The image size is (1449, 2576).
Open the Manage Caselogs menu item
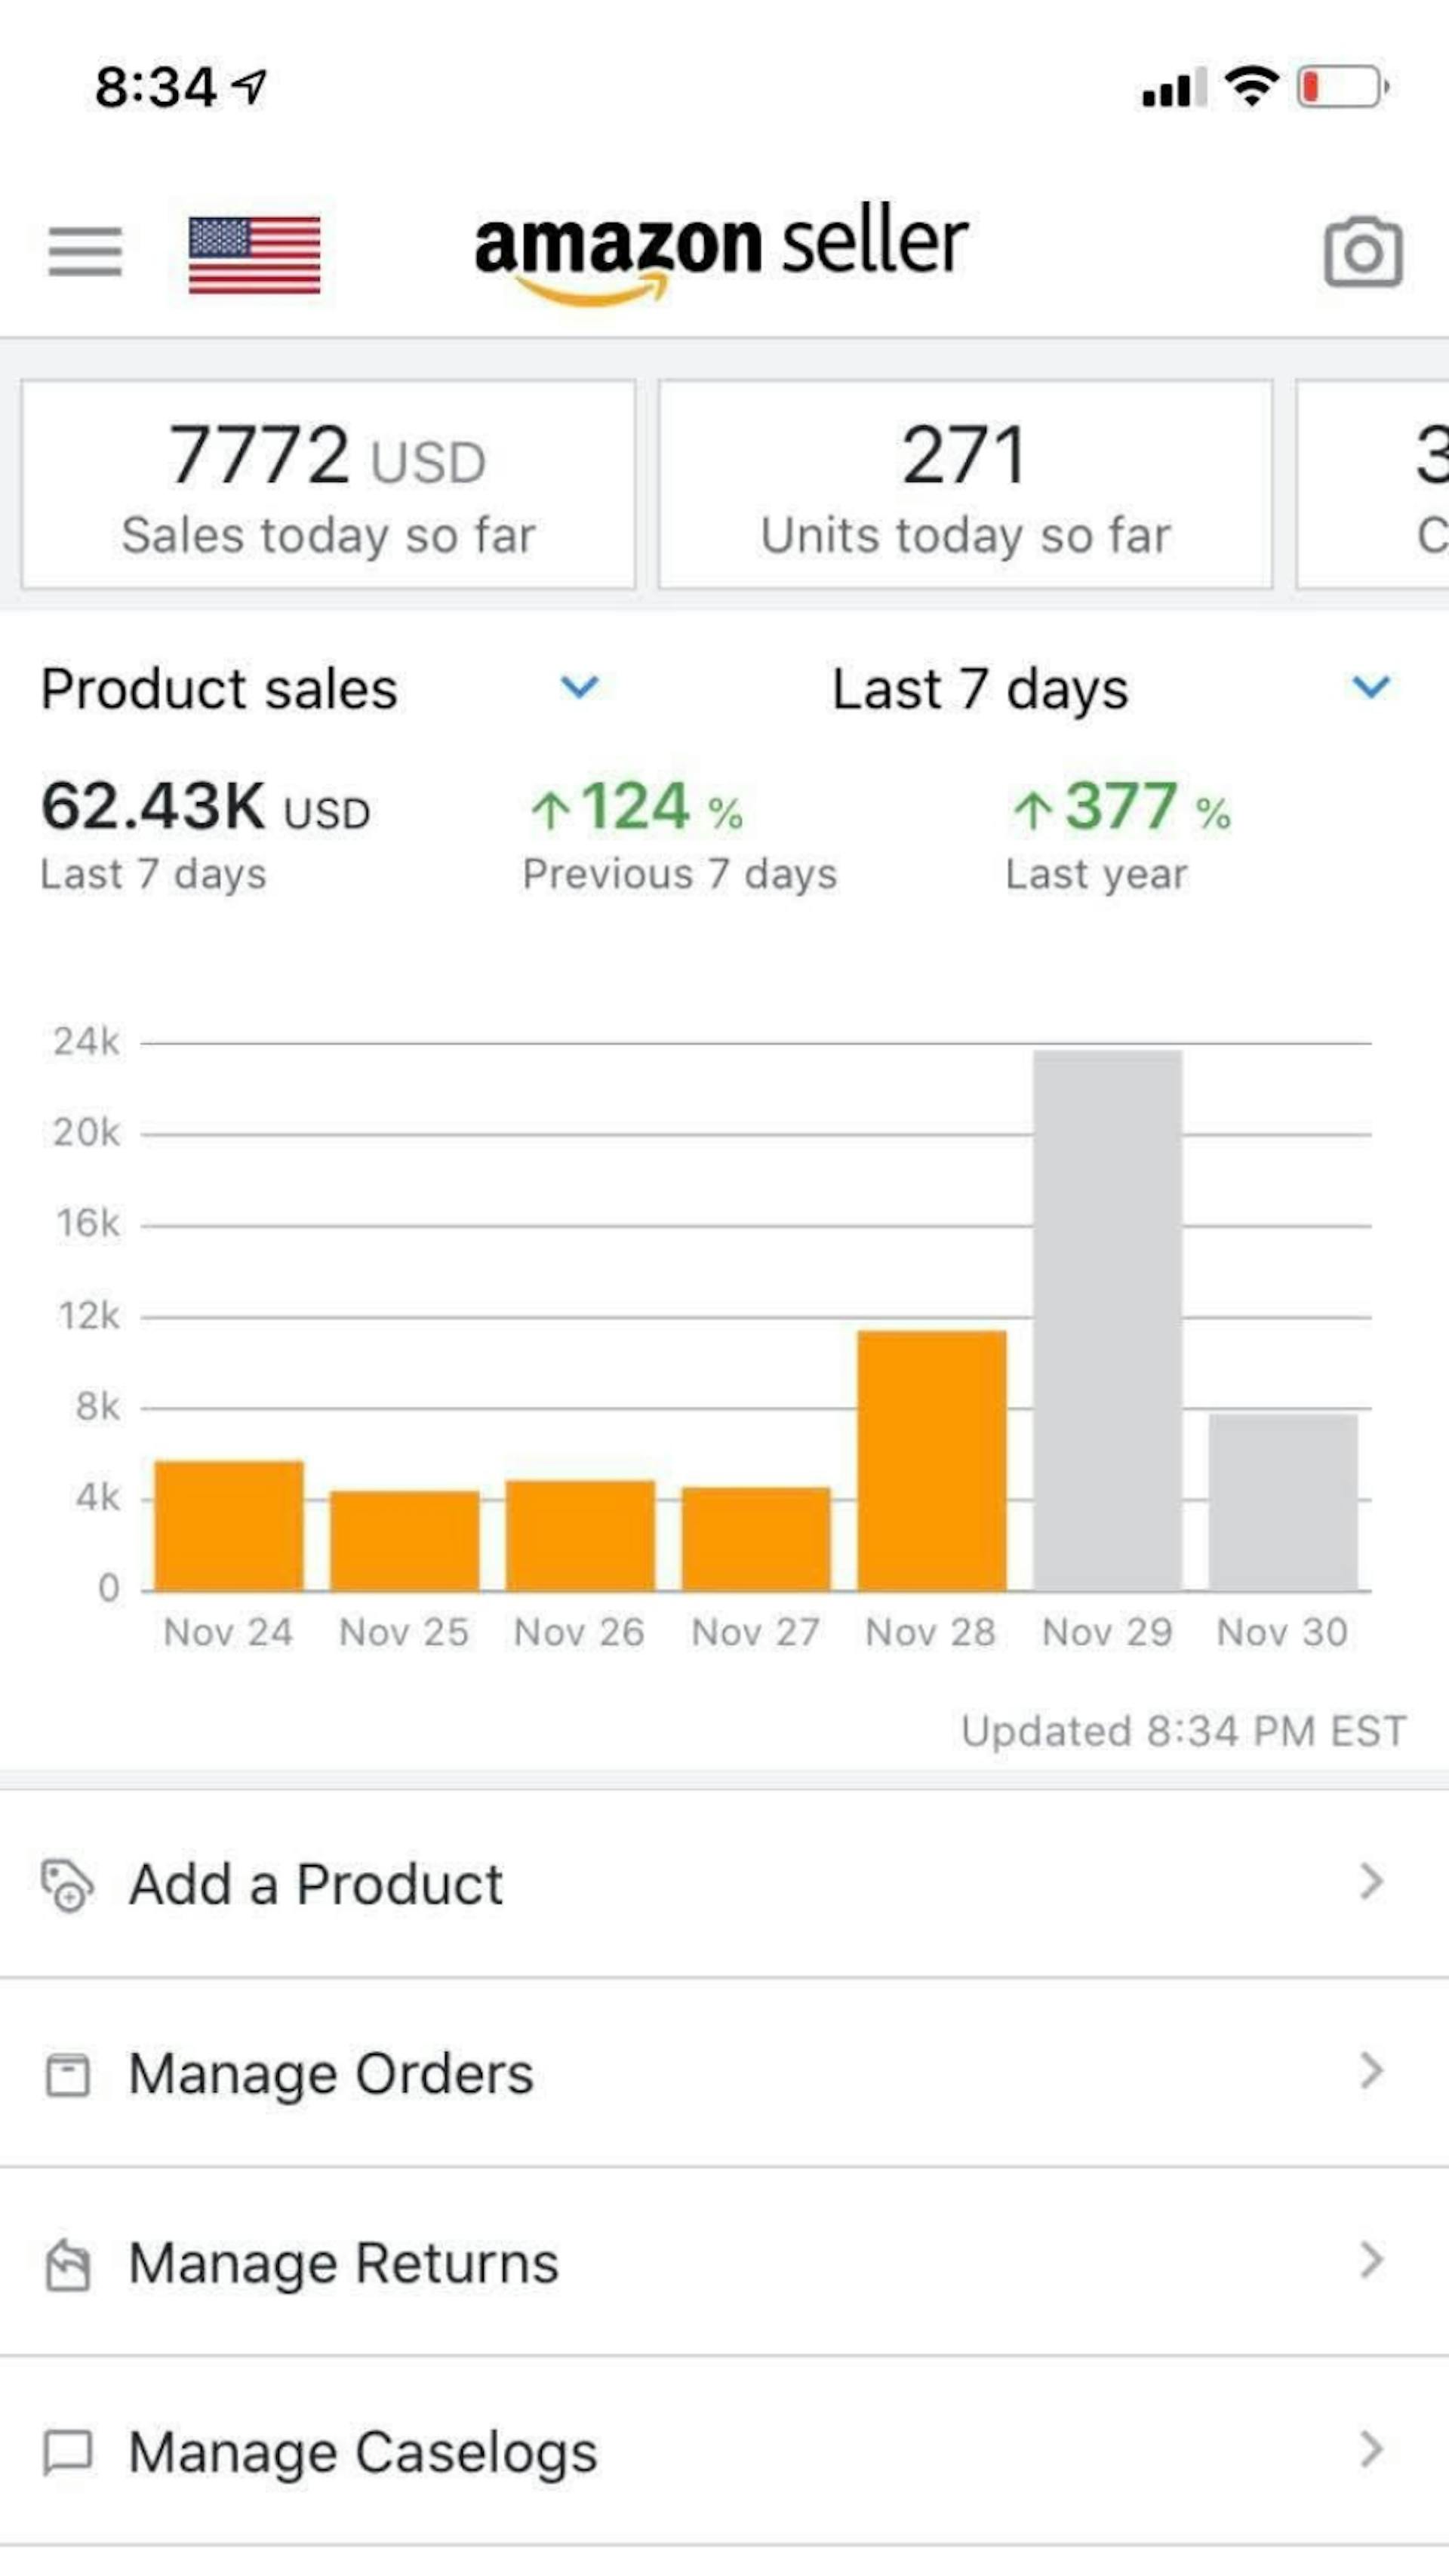(x=363, y=2453)
